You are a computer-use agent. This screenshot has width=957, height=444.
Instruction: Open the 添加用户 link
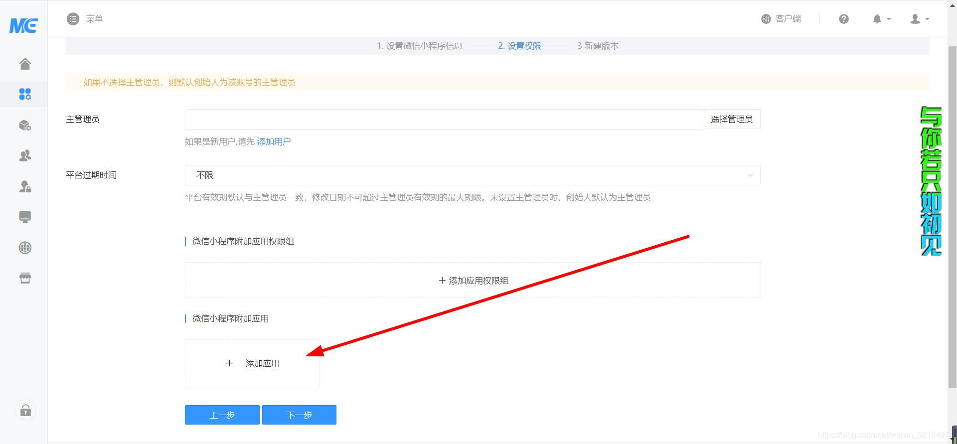point(274,142)
